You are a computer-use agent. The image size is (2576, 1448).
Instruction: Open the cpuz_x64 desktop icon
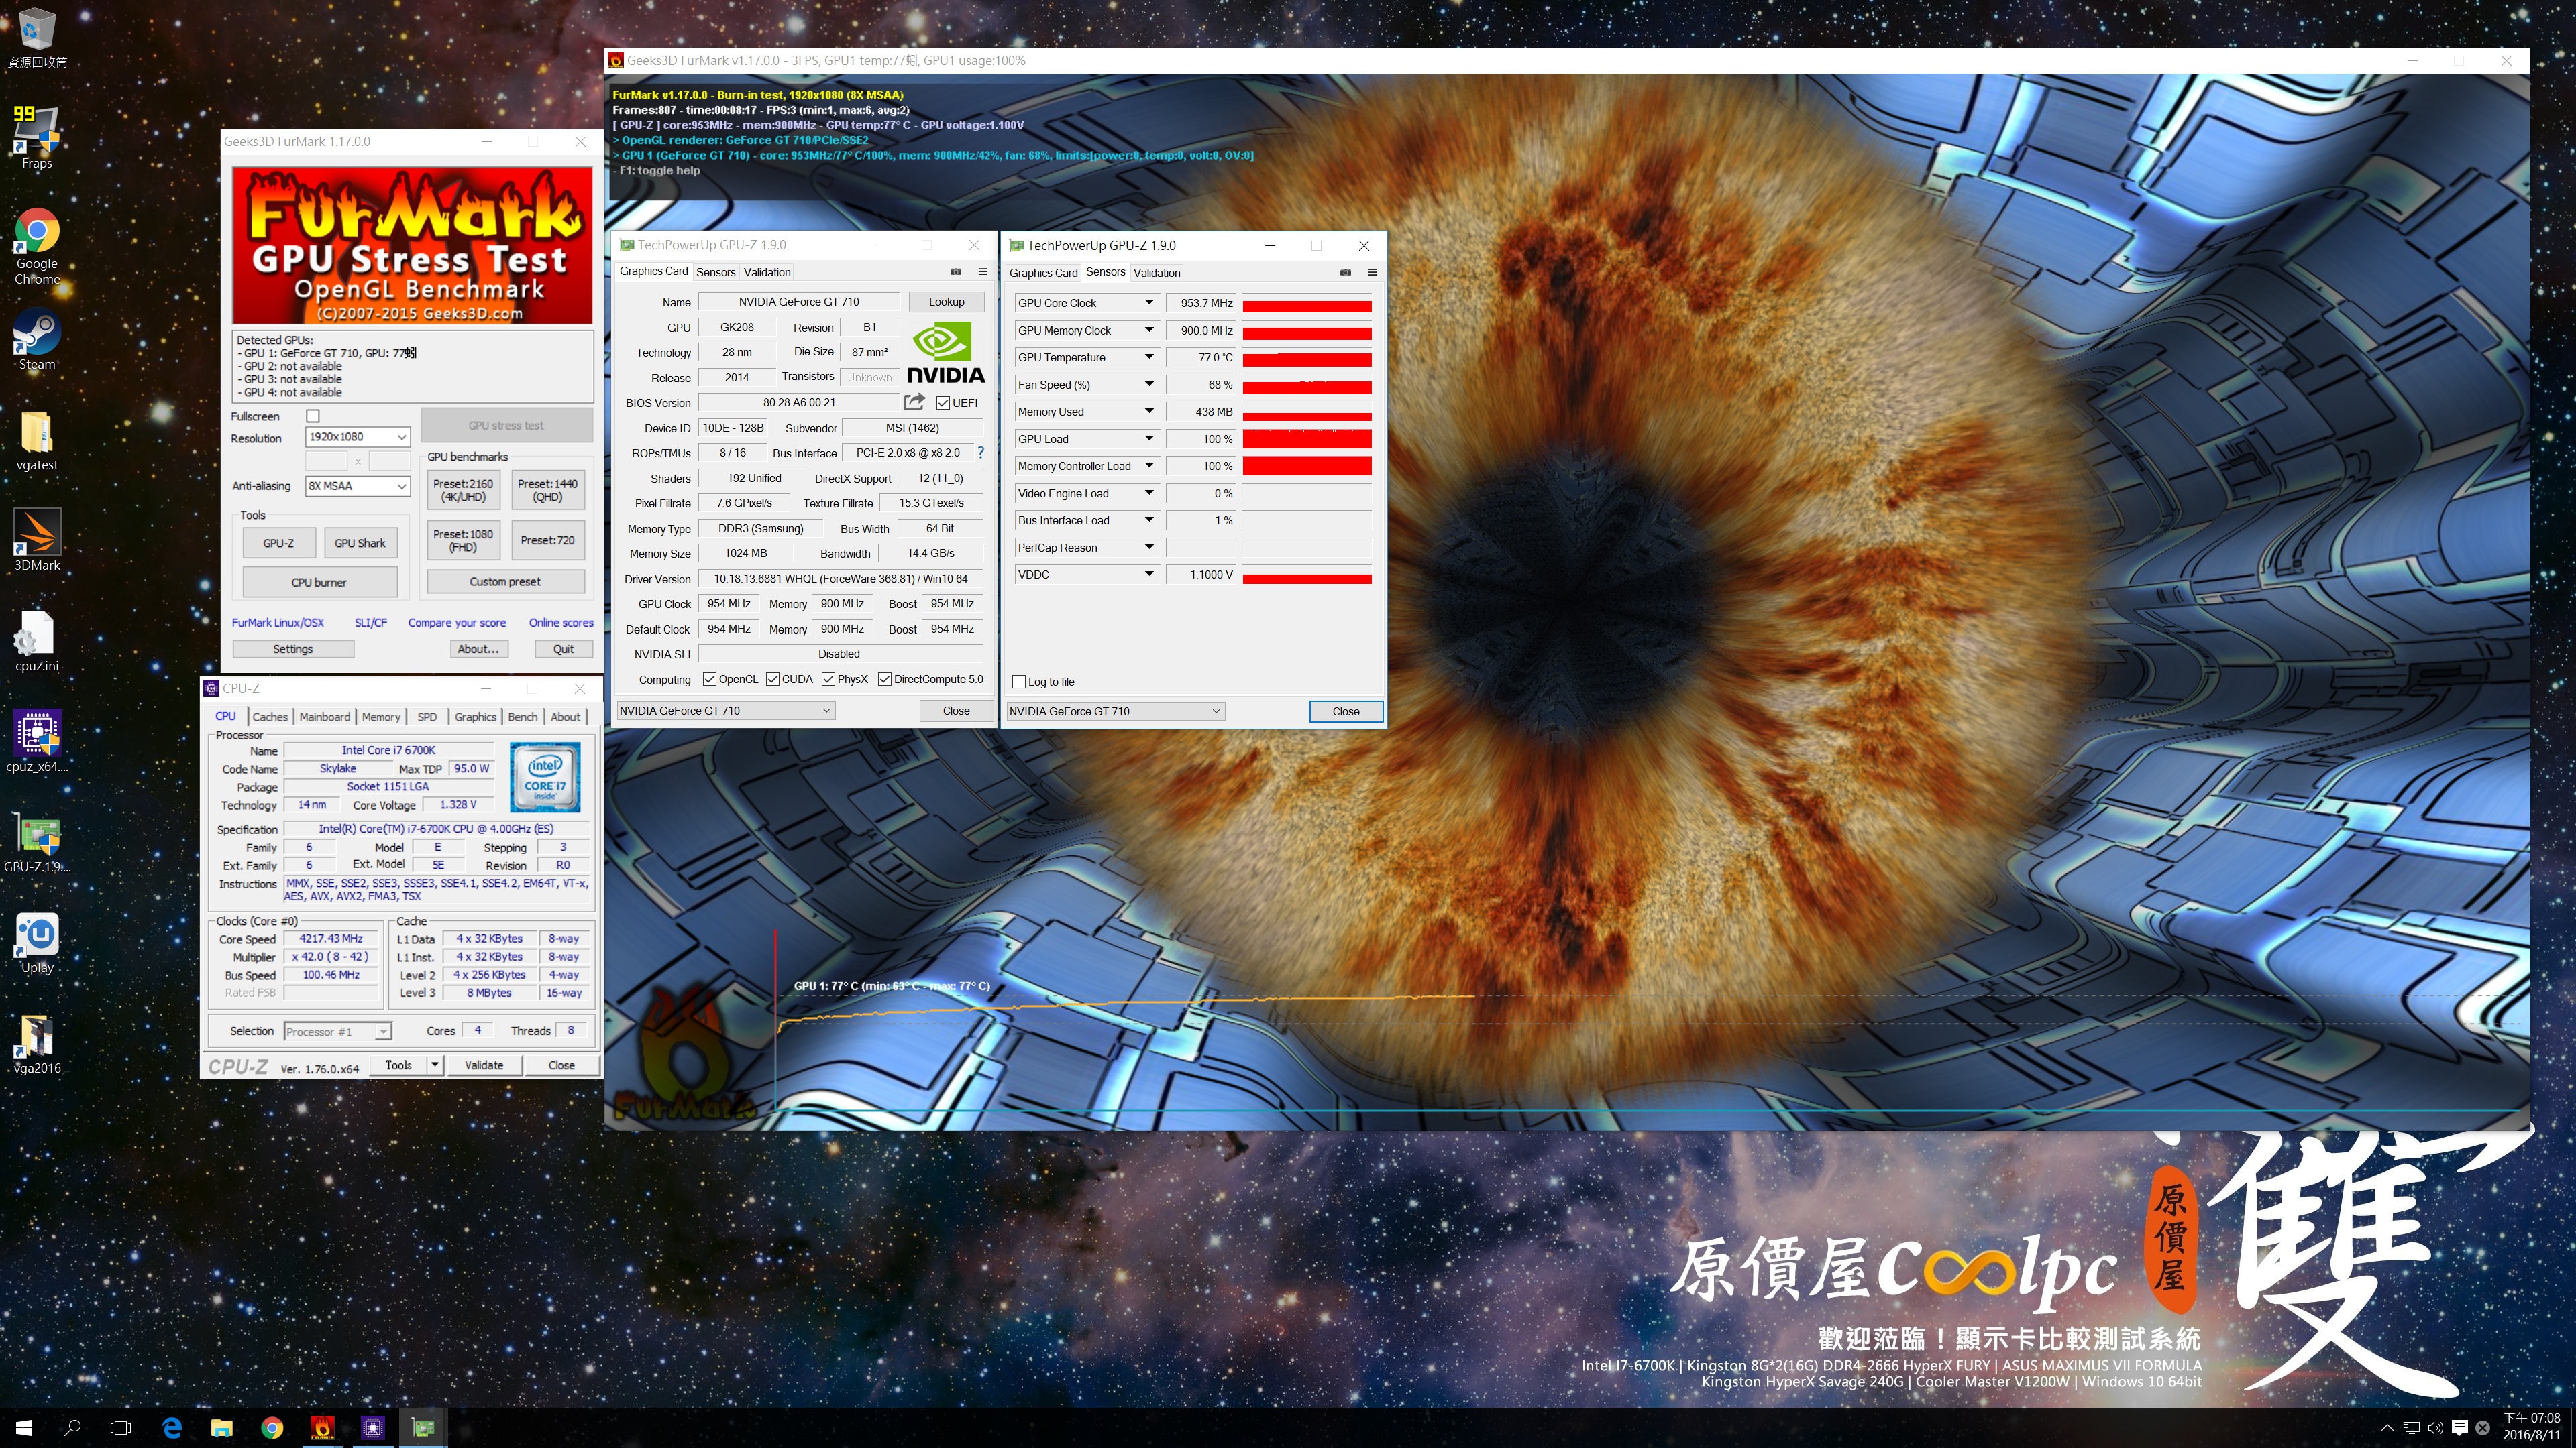coord(37,741)
